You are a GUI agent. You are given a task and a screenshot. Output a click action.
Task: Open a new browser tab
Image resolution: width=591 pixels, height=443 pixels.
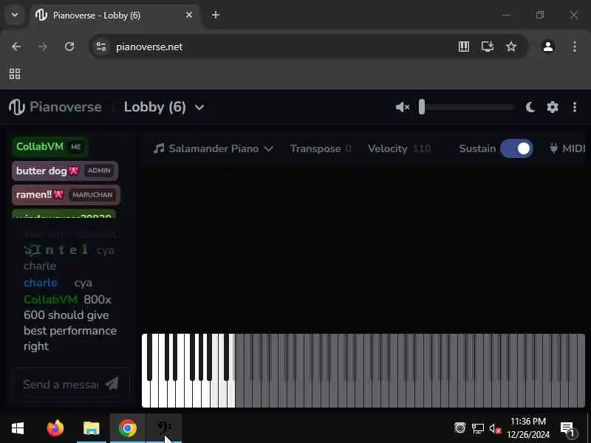coord(216,15)
